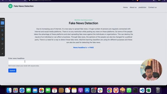The height and width of the screenshot is (94, 167).
Task: Open Launchpad from the dock
Action: coord(16,90)
